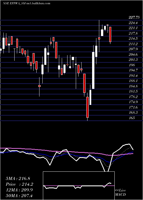This screenshot has width=143, height=200.
Task: Click the 211.2 price axis label
Action: click(133, 44)
